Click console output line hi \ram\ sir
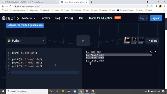Viewport: 167px width, 94px height. [95, 61]
